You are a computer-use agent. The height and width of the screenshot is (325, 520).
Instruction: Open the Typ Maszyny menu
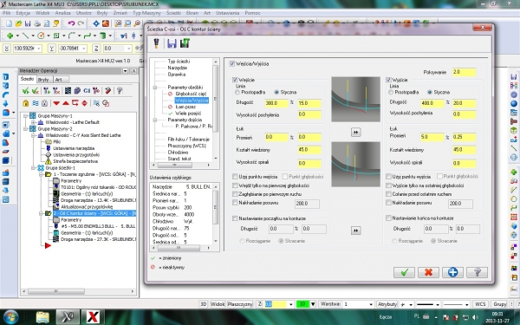(147, 13)
